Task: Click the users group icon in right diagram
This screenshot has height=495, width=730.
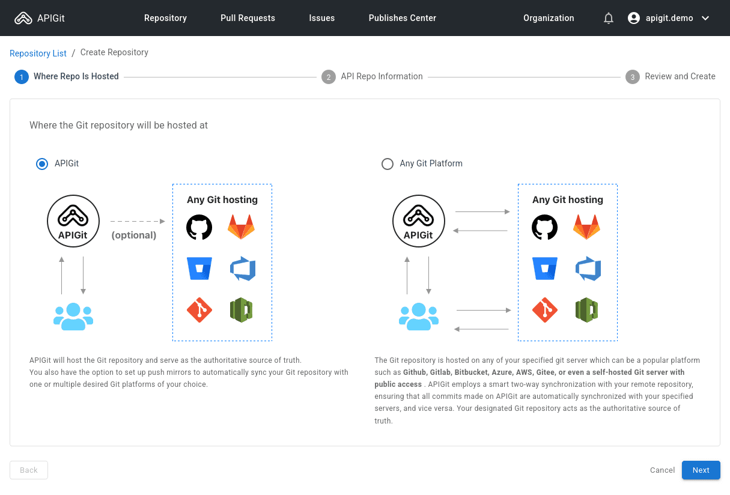Action: pyautogui.click(x=419, y=317)
